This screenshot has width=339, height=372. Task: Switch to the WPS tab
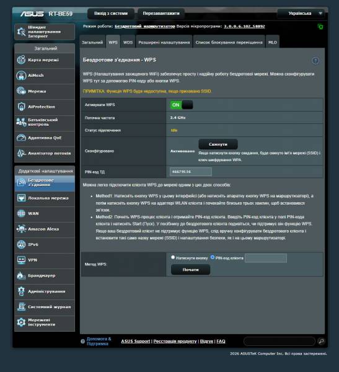coord(113,42)
